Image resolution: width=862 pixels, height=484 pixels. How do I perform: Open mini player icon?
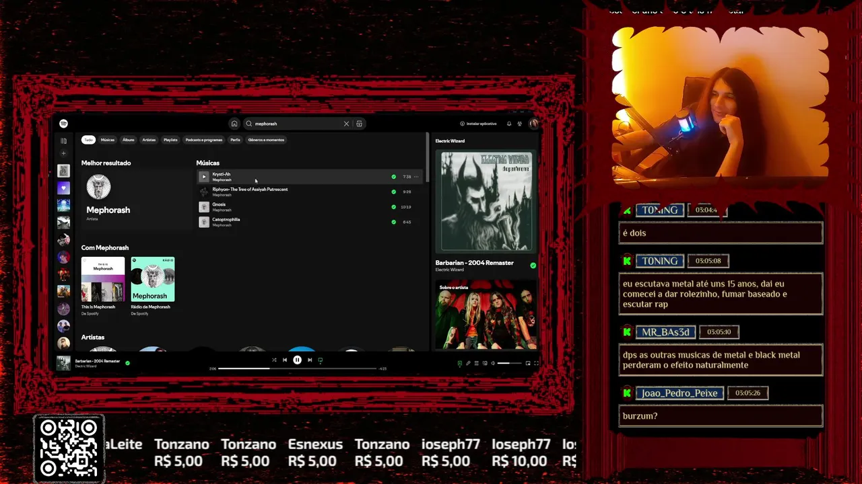click(528, 363)
